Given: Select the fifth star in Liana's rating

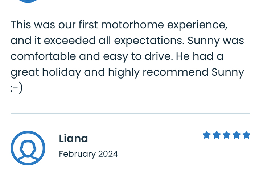Looking at the screenshot, I should [x=246, y=135].
